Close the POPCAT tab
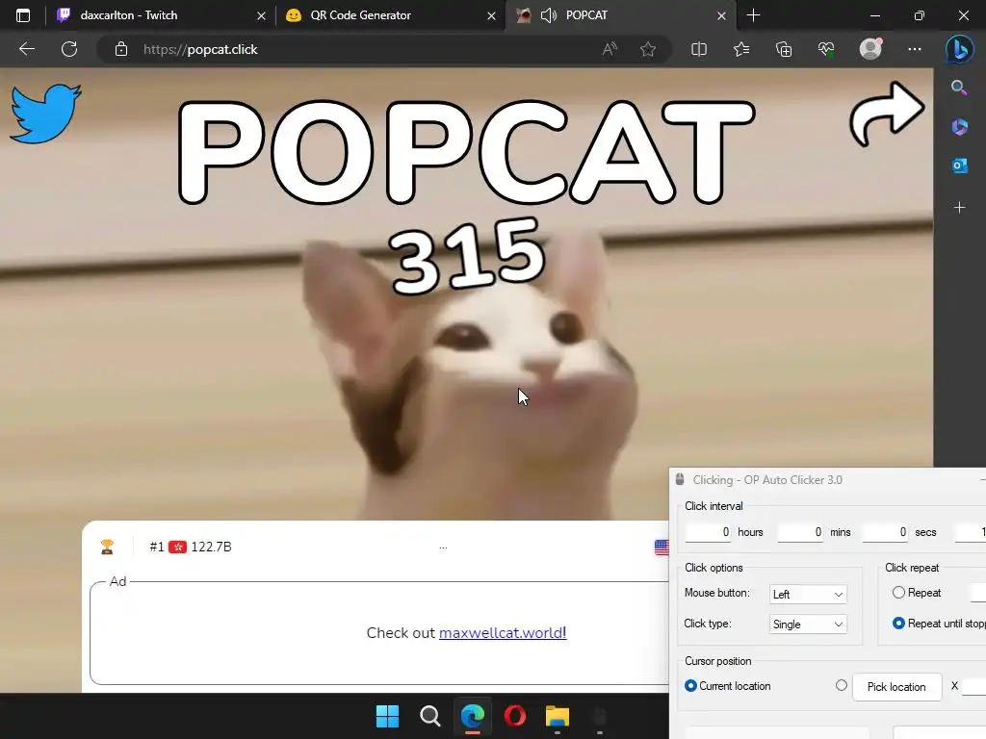 (x=721, y=15)
